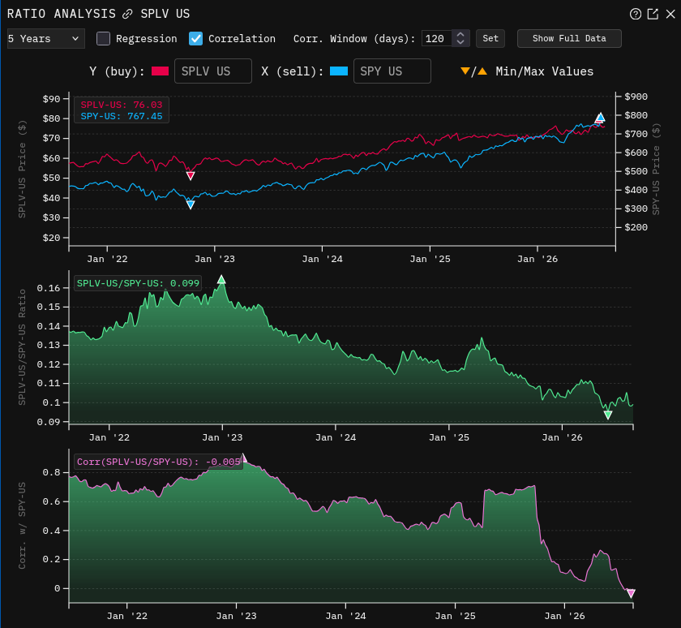This screenshot has height=628, width=681.
Task: Click the green ratio maximum marker
Action: click(221, 279)
